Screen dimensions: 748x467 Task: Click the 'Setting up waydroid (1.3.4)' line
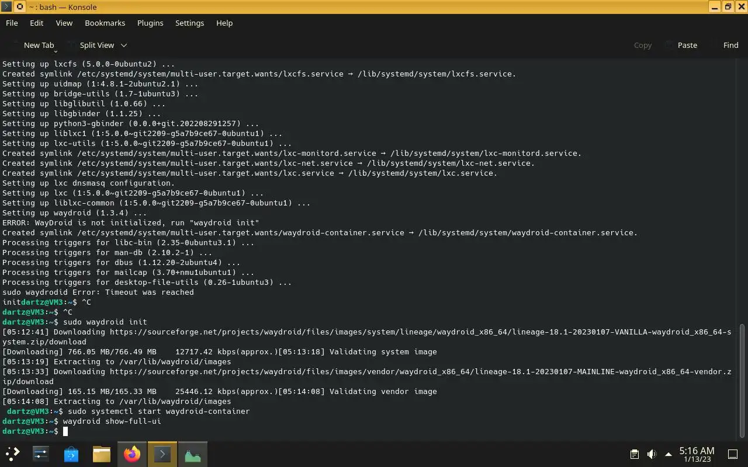[74, 212]
